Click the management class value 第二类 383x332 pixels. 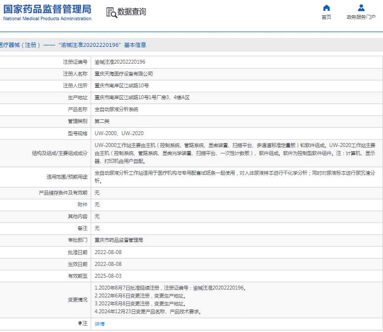(x=102, y=121)
